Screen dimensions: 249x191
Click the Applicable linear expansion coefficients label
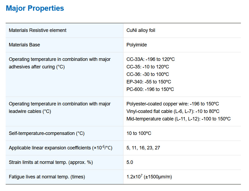(61, 148)
